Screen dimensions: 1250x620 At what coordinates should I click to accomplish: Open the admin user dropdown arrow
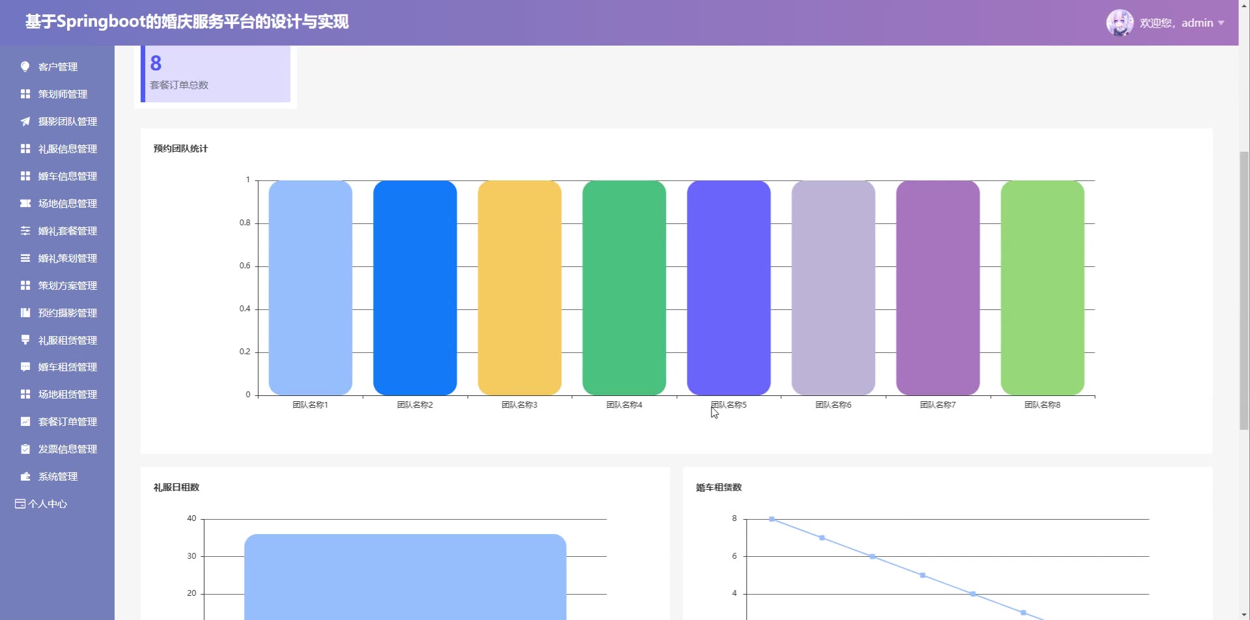tap(1221, 23)
